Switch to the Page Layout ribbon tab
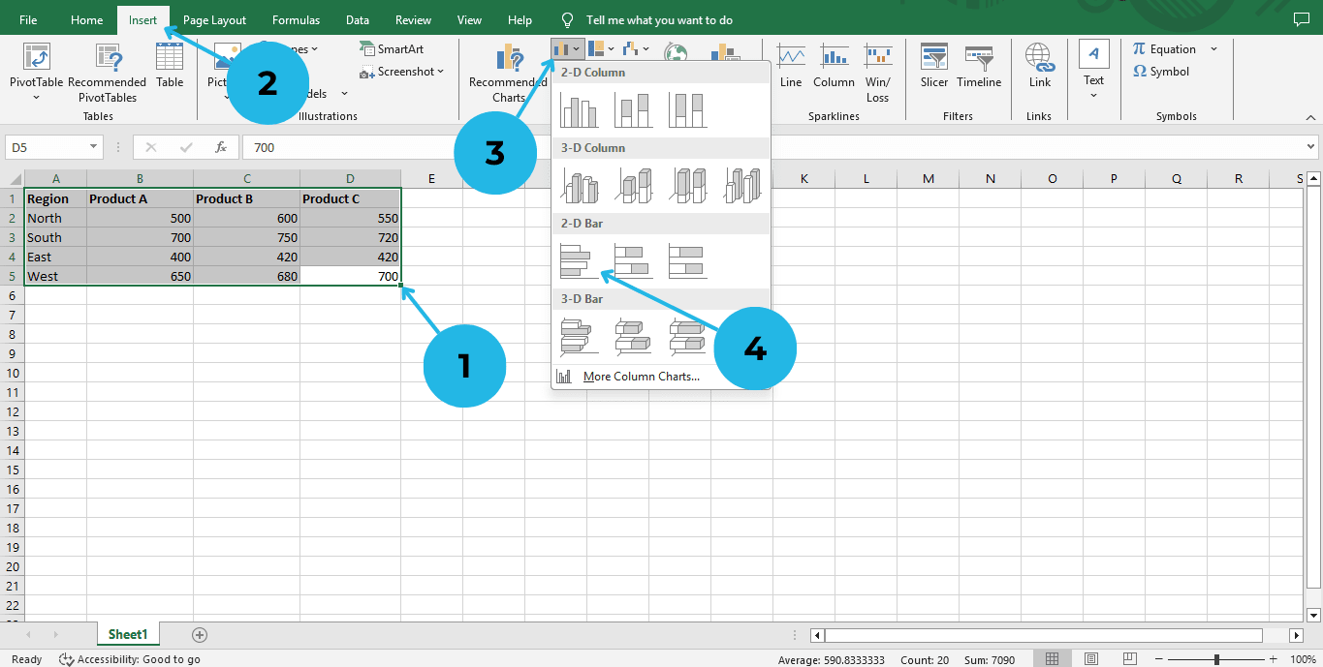The image size is (1323, 667). tap(214, 20)
